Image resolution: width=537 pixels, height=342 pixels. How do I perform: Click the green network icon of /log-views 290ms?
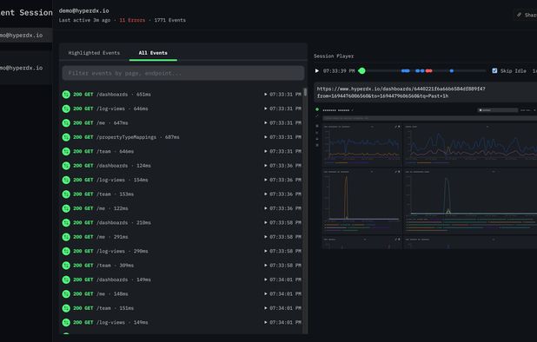tap(66, 251)
